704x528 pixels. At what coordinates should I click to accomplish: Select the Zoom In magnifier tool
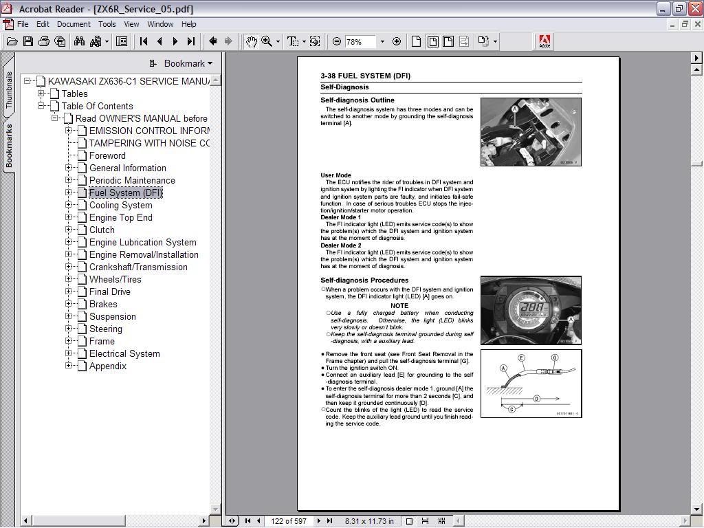(x=267, y=42)
